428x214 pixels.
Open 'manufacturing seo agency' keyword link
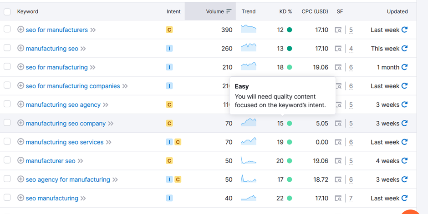(63, 105)
